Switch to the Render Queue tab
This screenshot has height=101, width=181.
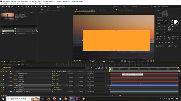tap(8, 65)
